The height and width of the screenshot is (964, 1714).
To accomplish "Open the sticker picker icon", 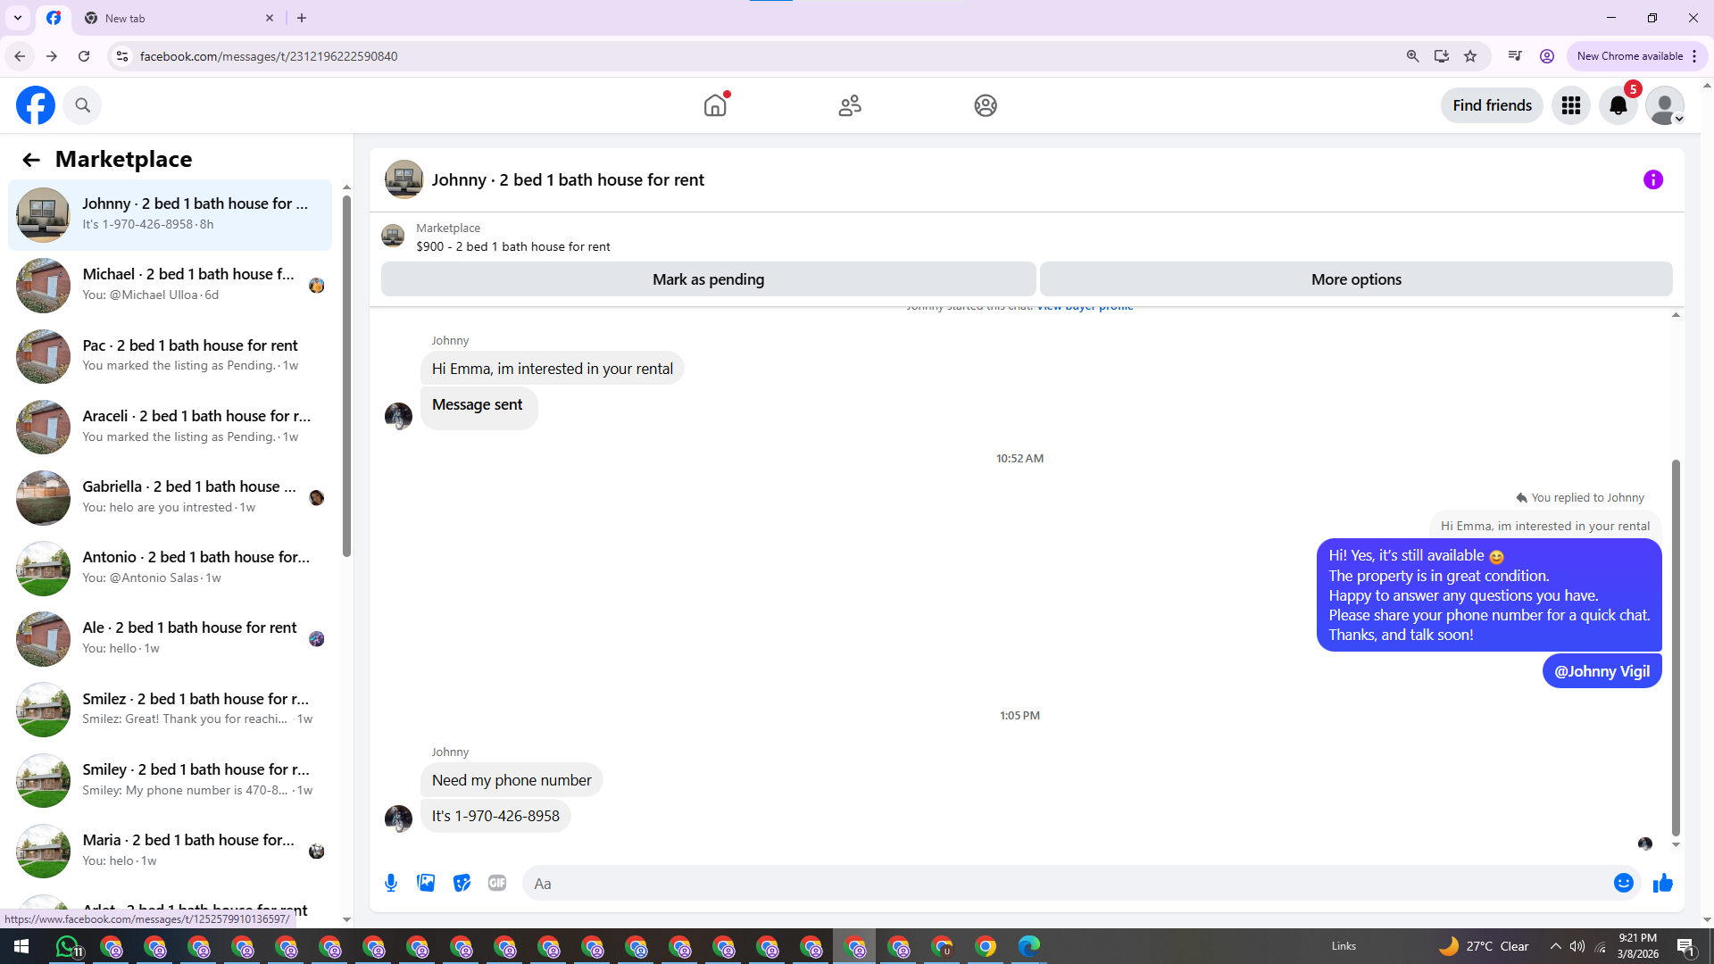I will click(x=462, y=883).
